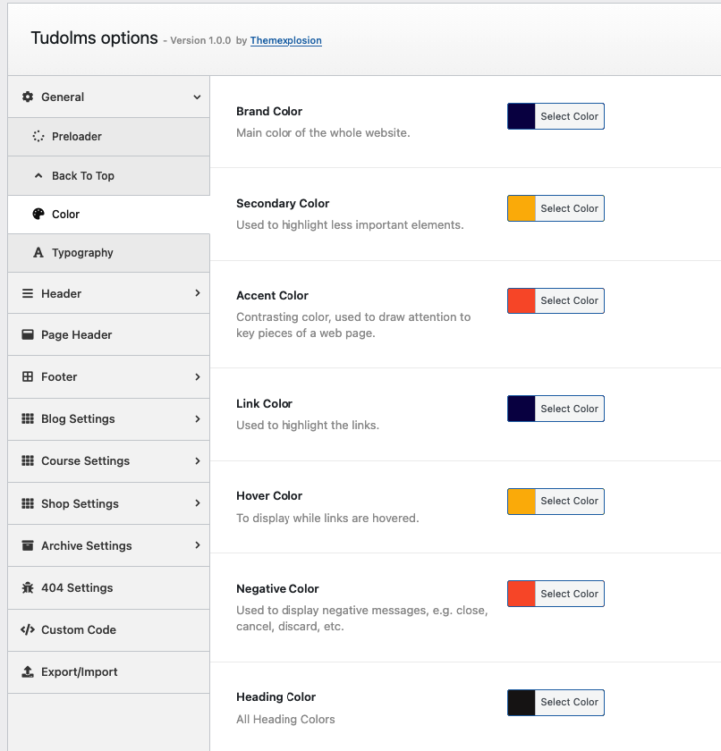Collapse the General section chevron

point(197,97)
